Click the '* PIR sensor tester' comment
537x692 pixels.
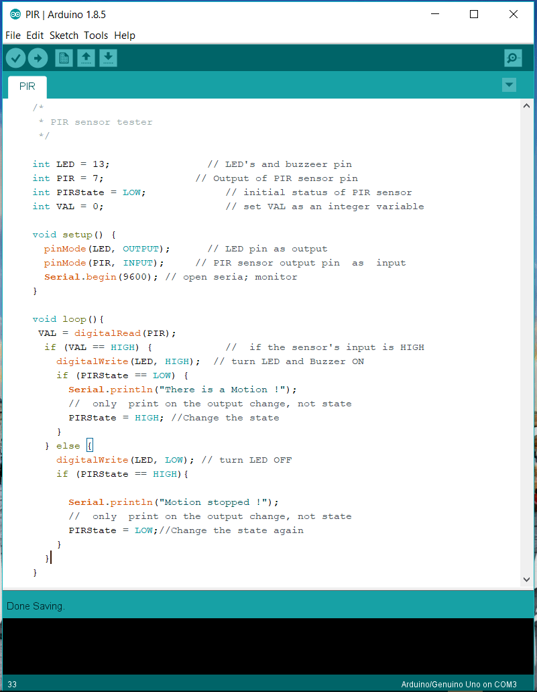point(95,122)
